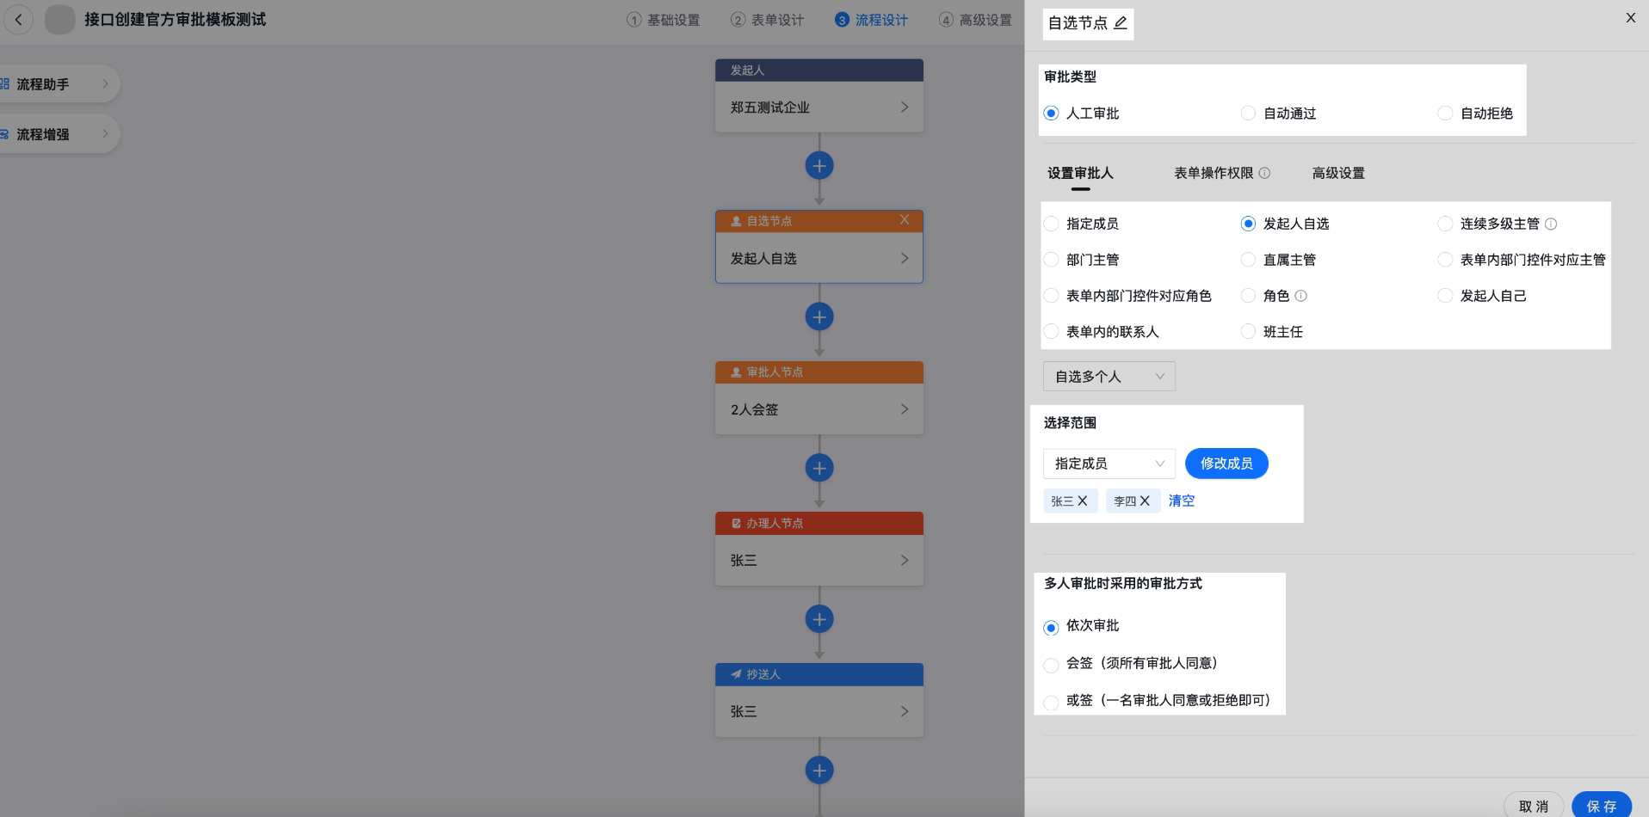Choose 班主任 as approver
This screenshot has width=1649, height=817.
[1248, 332]
